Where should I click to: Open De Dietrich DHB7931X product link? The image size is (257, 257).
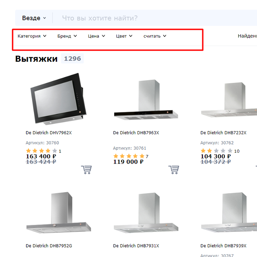(x=136, y=246)
